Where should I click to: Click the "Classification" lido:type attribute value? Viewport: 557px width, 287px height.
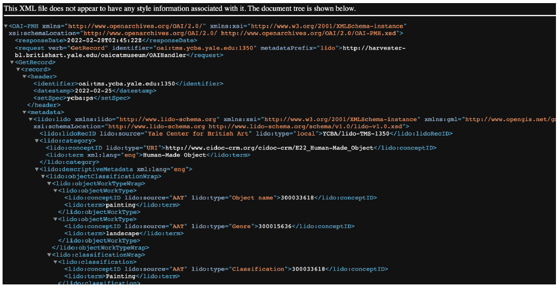coord(258,269)
